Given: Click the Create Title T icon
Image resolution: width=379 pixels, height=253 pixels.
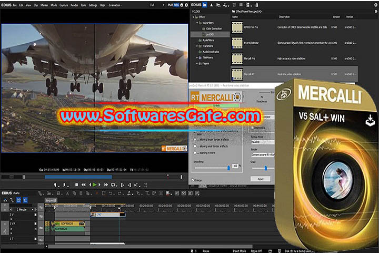Looking at the screenshot, I should [147, 193].
